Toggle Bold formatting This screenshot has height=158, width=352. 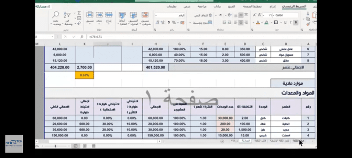296,23
